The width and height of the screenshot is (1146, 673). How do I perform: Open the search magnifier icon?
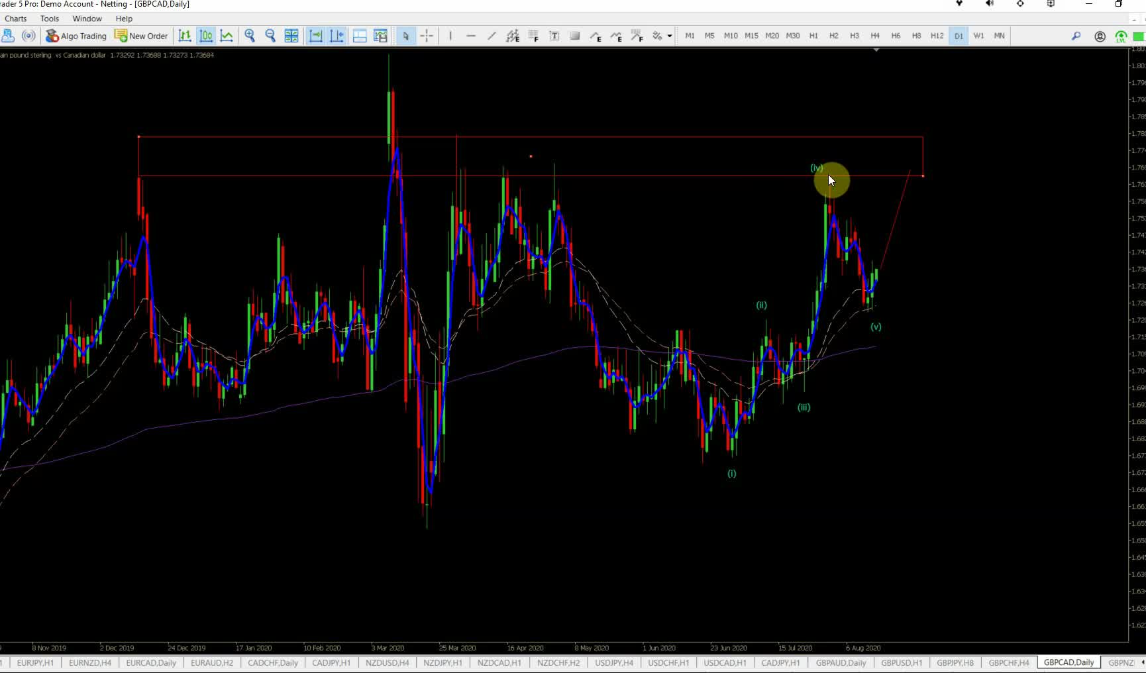[1076, 36]
